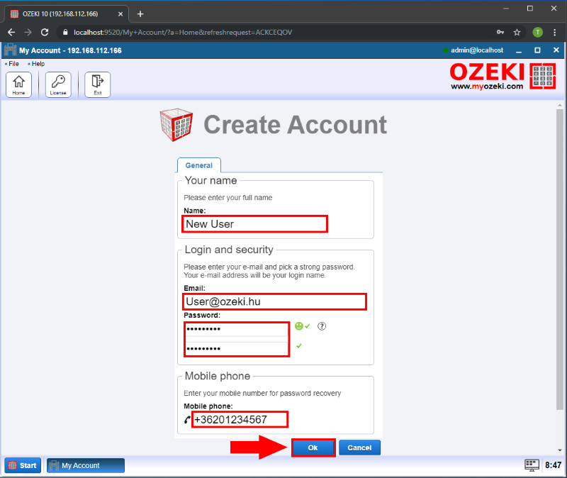Viewport: 567px width, 478px height.
Task: Close the OZEKI 10 browser tab
Action: (120, 13)
